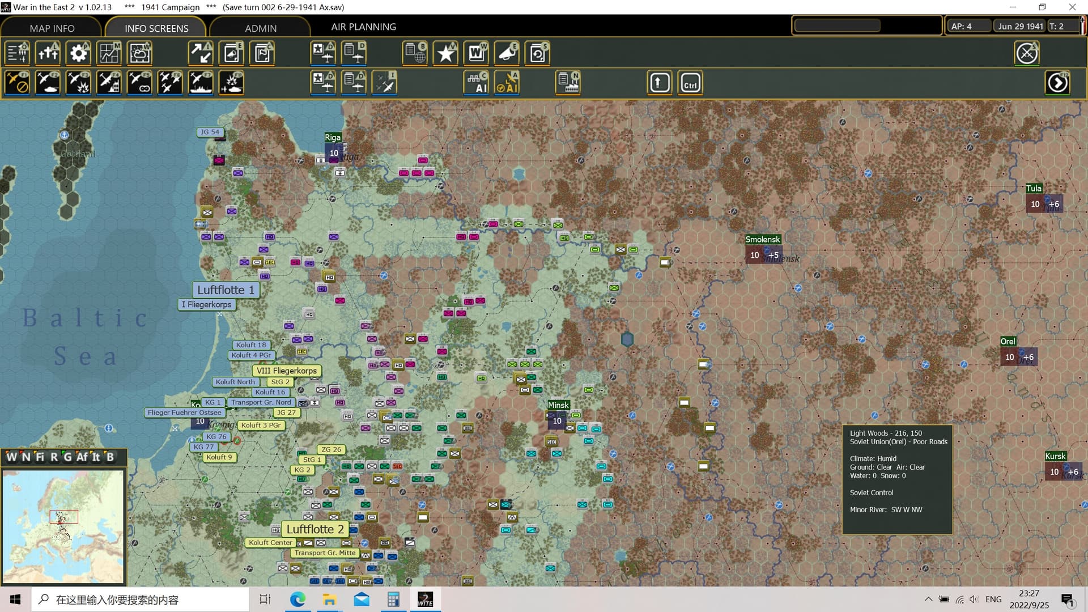This screenshot has height=612, width=1088.
Task: Switch to the INFO SCREENS tab
Action: click(156, 28)
